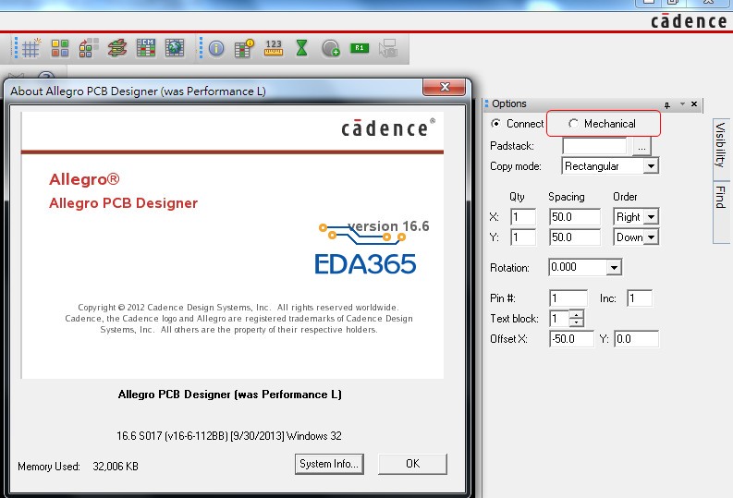Click the Inc input field

[x=640, y=298]
